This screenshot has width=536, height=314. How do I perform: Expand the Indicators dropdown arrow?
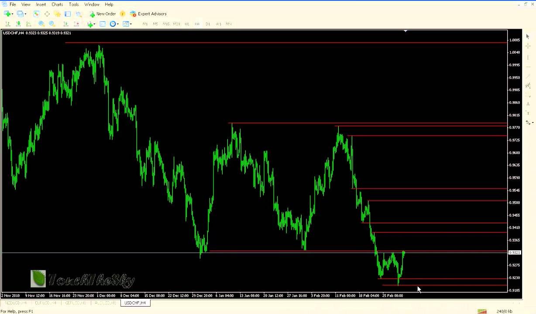click(94, 24)
